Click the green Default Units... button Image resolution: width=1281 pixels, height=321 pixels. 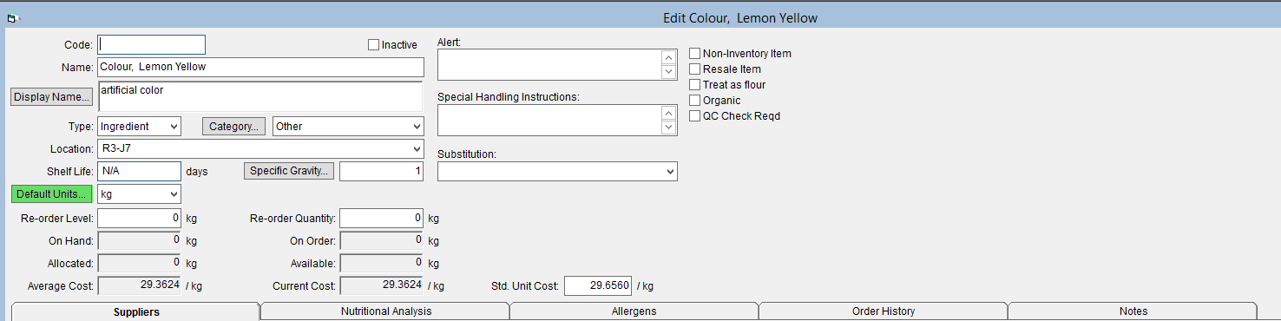(52, 193)
